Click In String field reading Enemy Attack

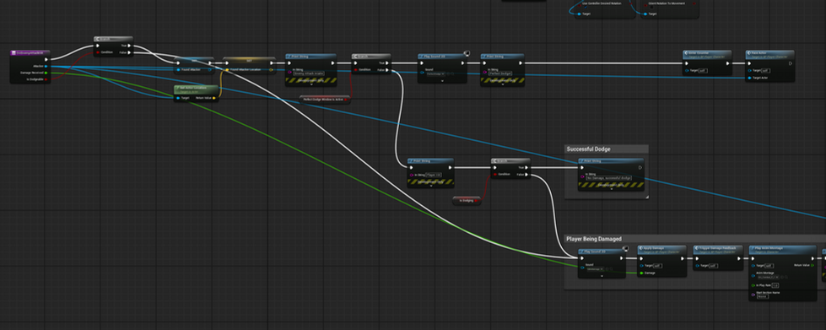tap(309, 73)
